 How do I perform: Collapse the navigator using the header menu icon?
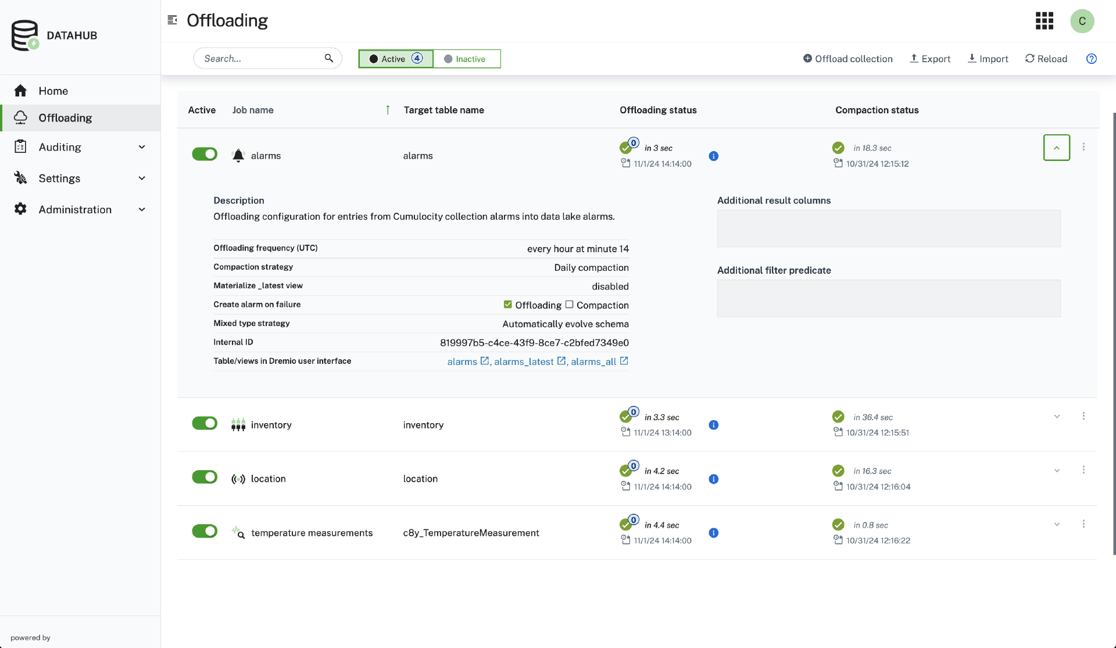pos(172,20)
